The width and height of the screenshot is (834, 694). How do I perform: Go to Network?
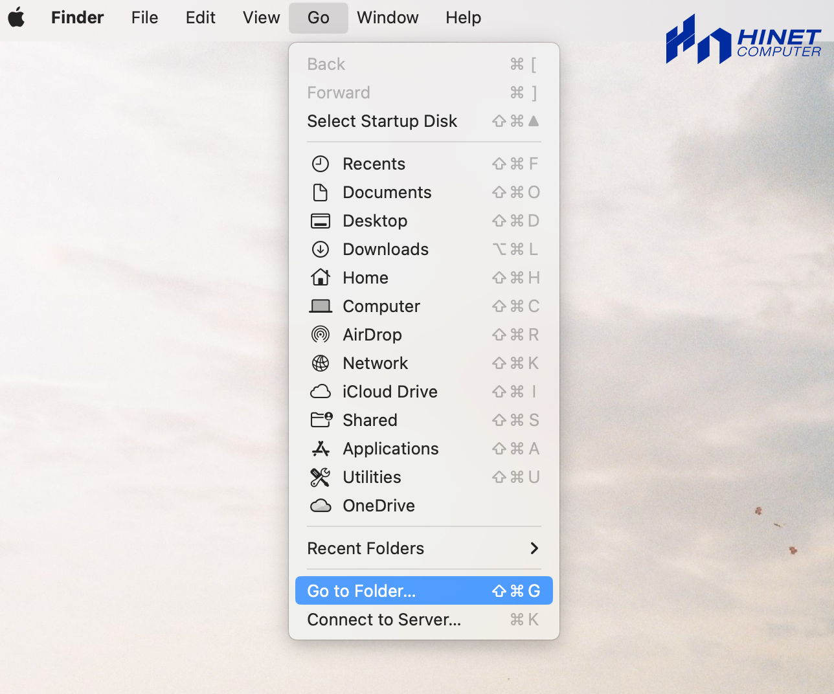click(x=424, y=363)
